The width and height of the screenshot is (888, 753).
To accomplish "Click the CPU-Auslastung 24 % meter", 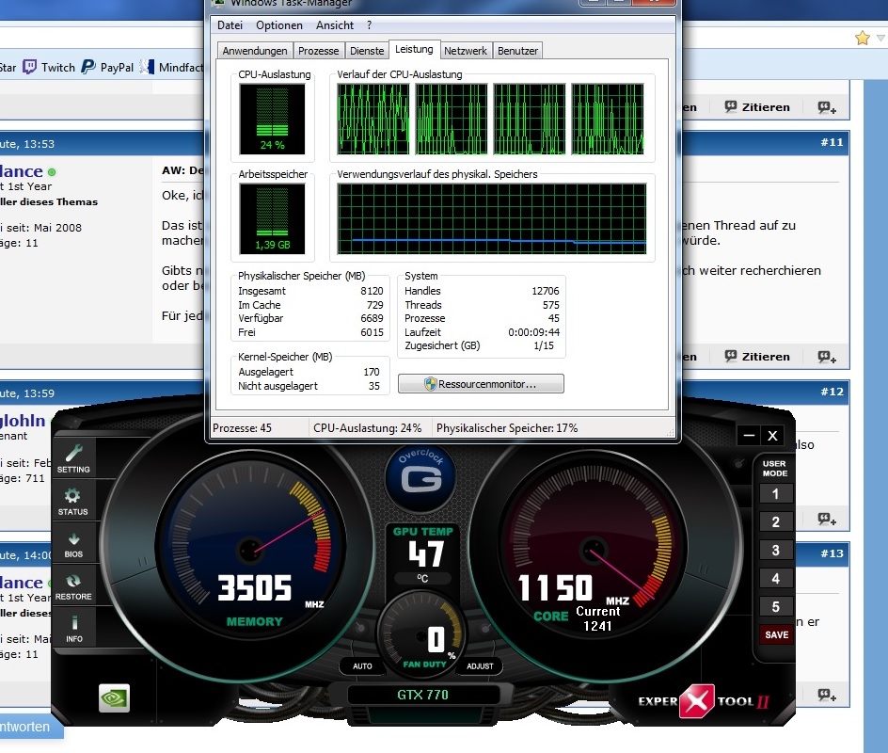I will [273, 119].
